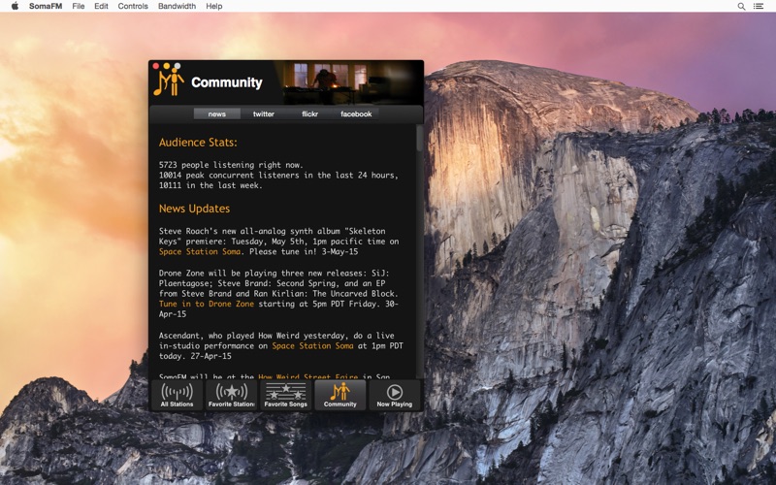Open the SomaFM application menu

point(46,6)
